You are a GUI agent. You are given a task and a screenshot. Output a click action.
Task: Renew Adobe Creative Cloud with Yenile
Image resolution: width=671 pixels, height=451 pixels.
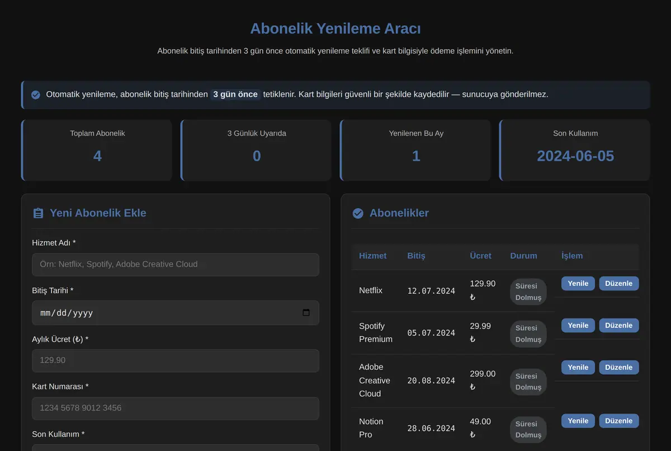(x=578, y=367)
